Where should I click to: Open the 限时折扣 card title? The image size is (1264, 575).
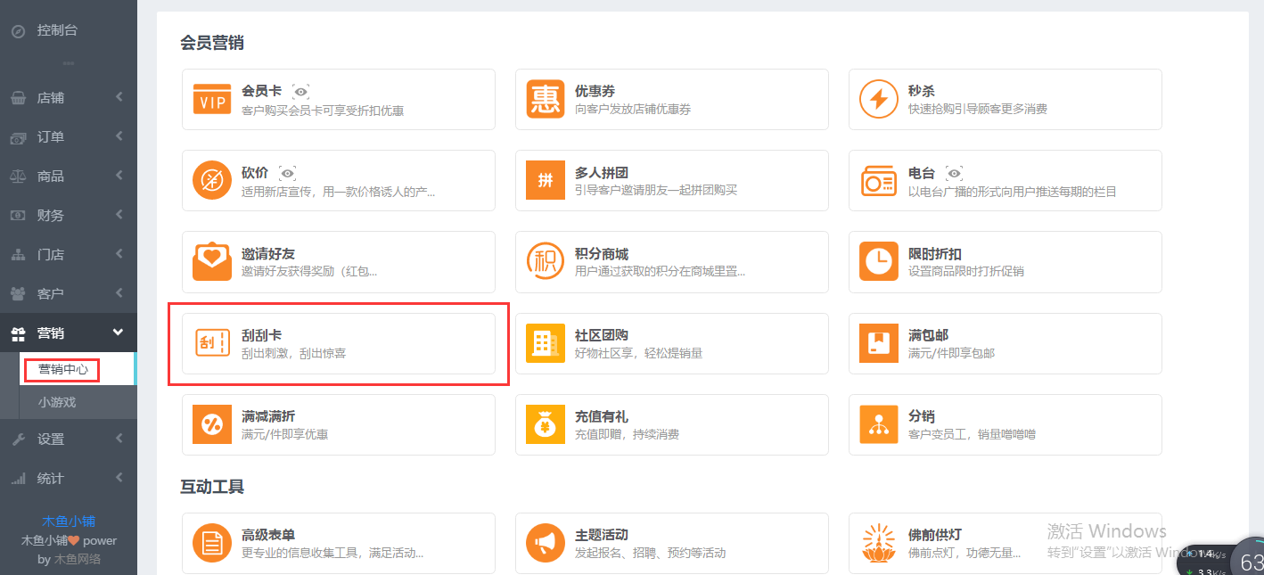click(x=935, y=254)
